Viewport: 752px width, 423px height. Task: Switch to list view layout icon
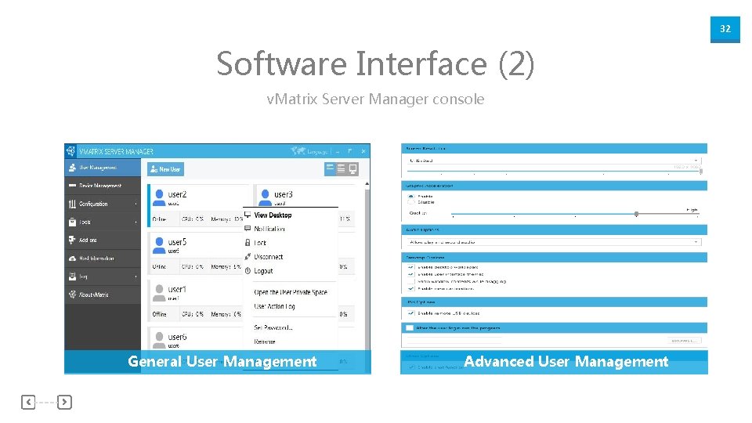point(341,168)
